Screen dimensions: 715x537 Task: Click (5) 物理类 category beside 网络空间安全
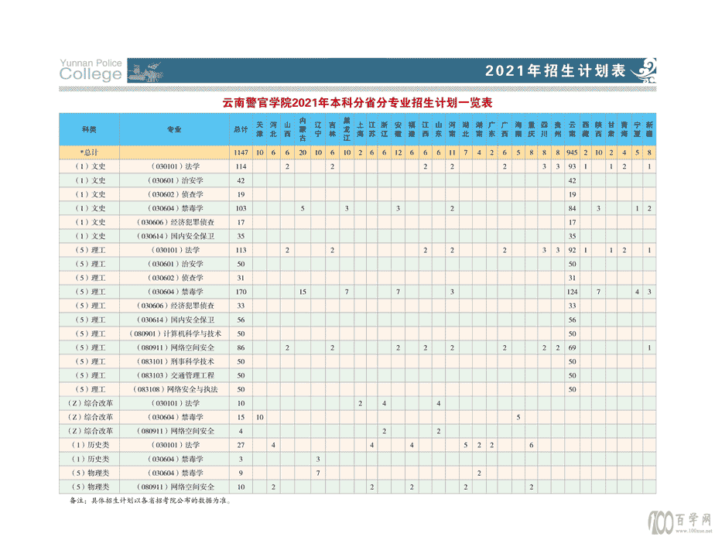click(x=90, y=487)
